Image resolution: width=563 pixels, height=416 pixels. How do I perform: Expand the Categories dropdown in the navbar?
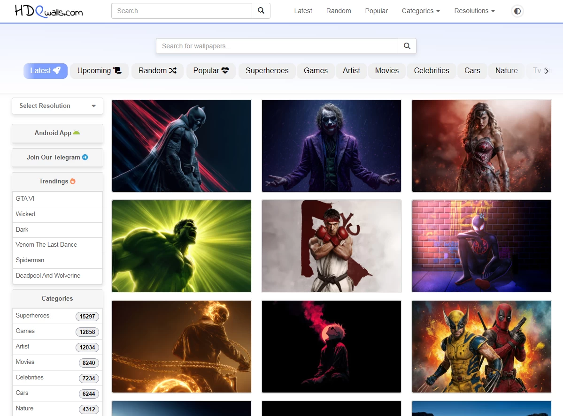coord(421,11)
